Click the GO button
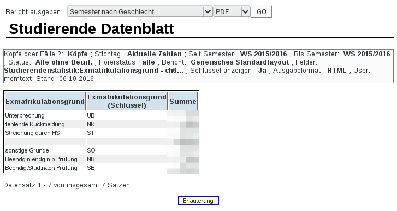The width and height of the screenshot is (397, 211). click(261, 11)
